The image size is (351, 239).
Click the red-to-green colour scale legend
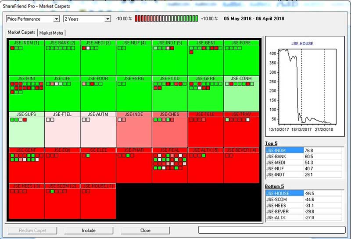click(166, 18)
